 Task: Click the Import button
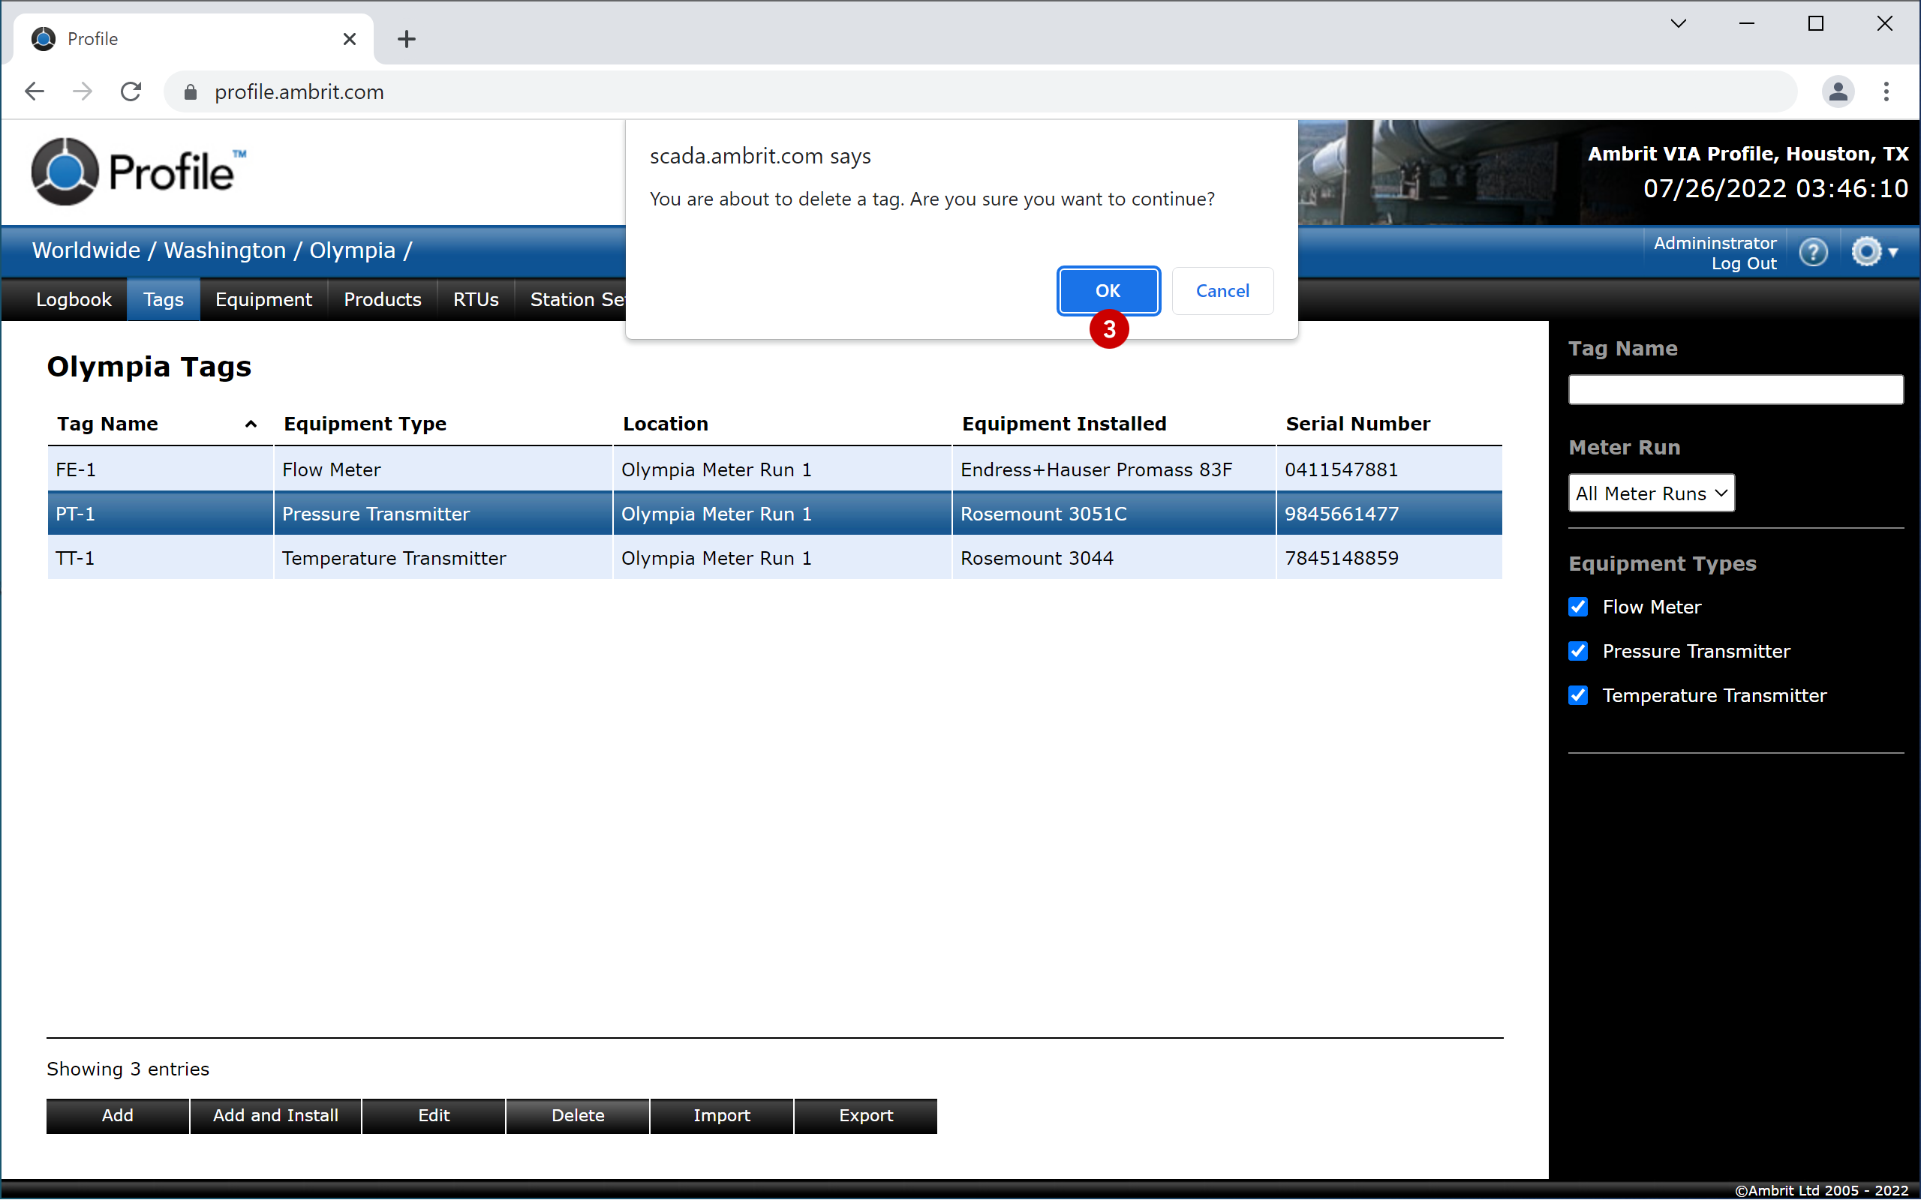click(x=722, y=1116)
